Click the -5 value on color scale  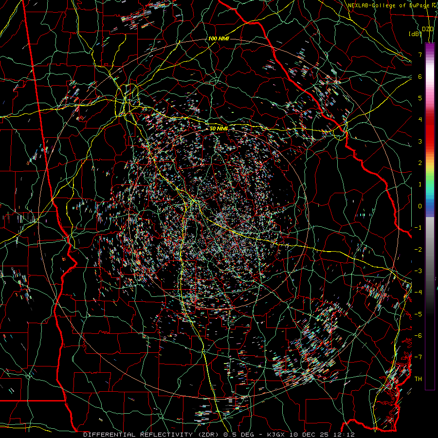(418, 314)
